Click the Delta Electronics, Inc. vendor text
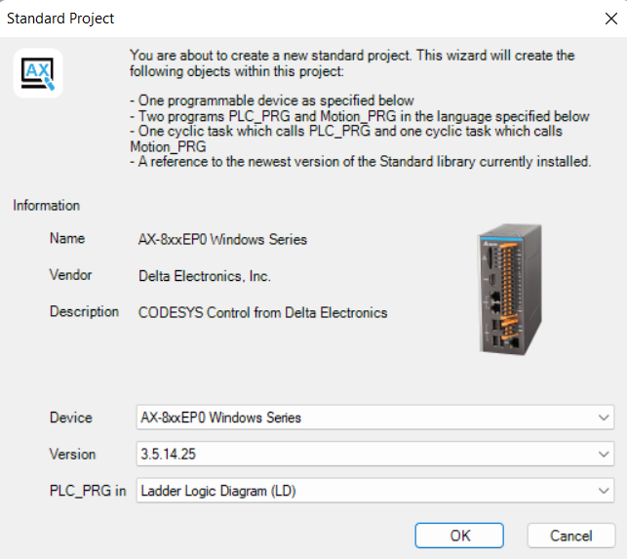This screenshot has width=627, height=559. coord(205,276)
